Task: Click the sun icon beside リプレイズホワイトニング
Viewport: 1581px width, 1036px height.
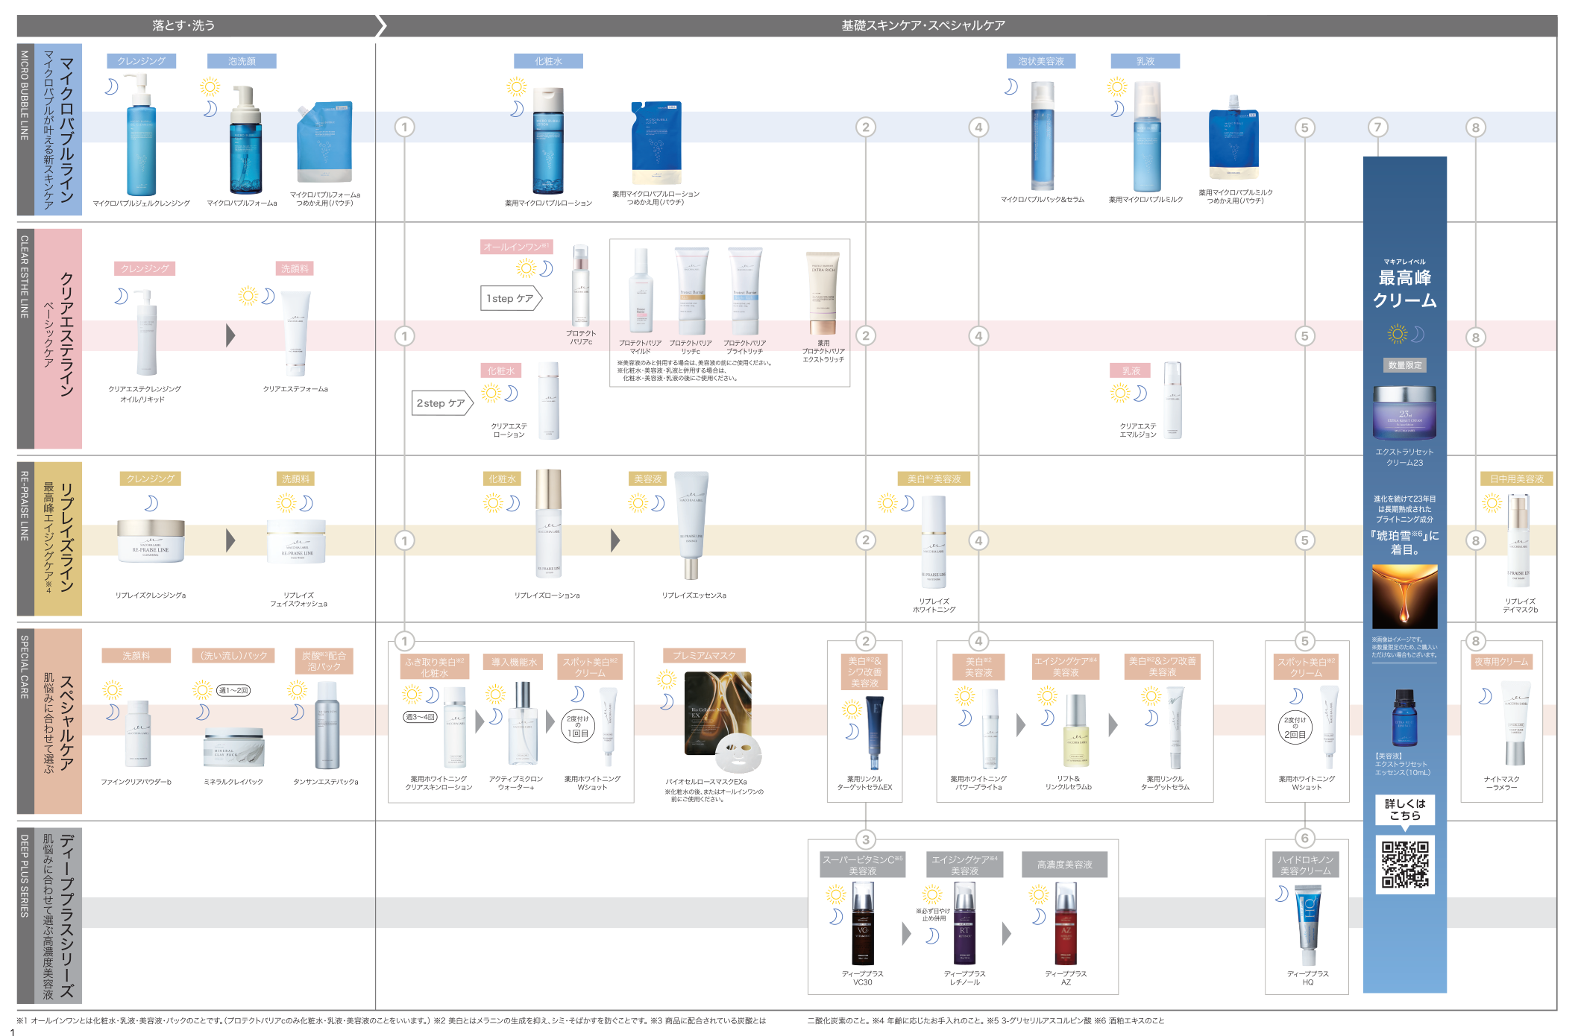Action: [887, 503]
